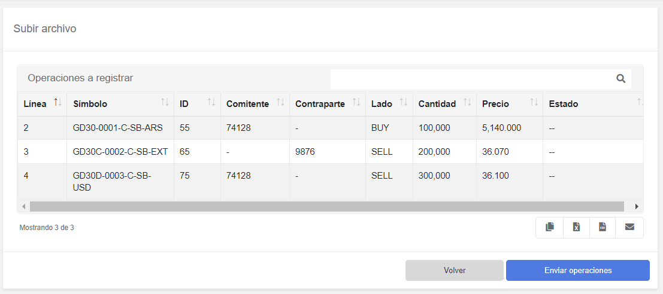Export operations as CSV file

click(603, 227)
